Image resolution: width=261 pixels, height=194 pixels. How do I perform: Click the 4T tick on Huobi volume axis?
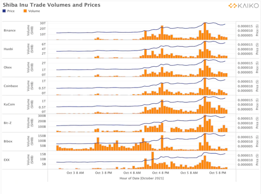point(44,49)
